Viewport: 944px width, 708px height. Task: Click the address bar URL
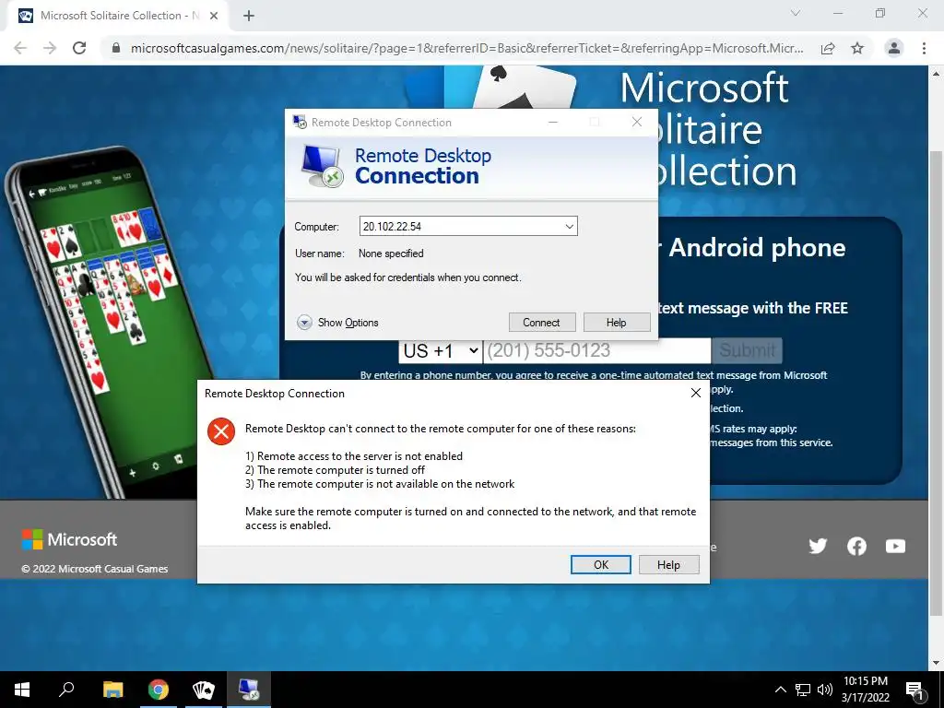466,48
